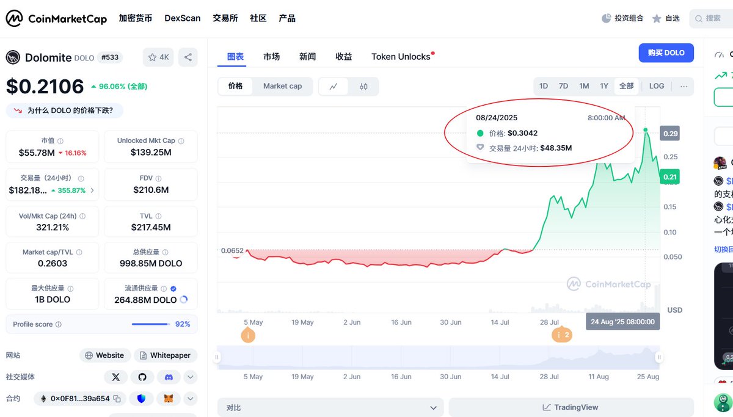Expand the 24-hour trading volume details arrow
733x417 pixels.
[x=92, y=190]
